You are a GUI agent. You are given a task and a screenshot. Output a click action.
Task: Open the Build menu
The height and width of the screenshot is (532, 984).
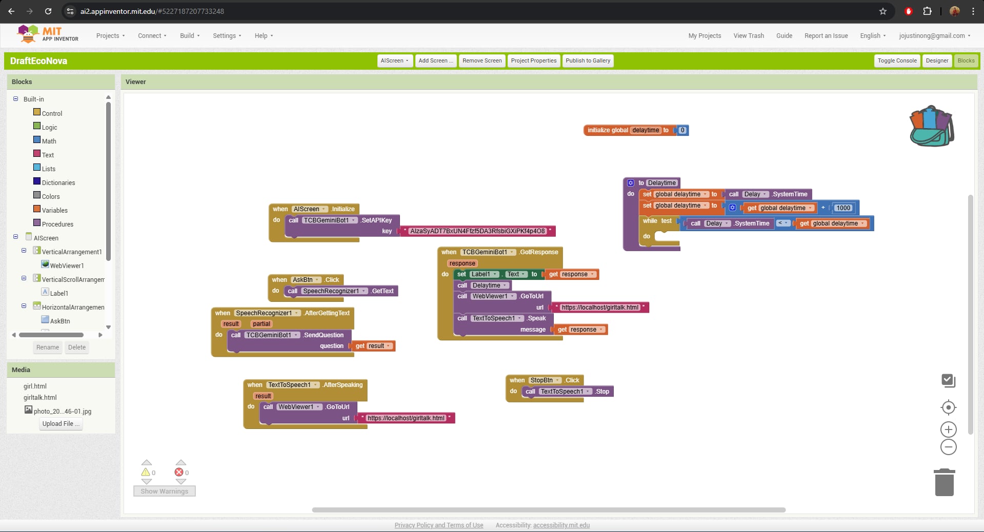[190, 36]
